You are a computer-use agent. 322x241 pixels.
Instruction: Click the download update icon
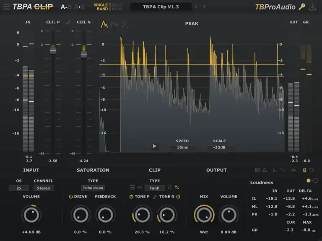[x=312, y=7]
